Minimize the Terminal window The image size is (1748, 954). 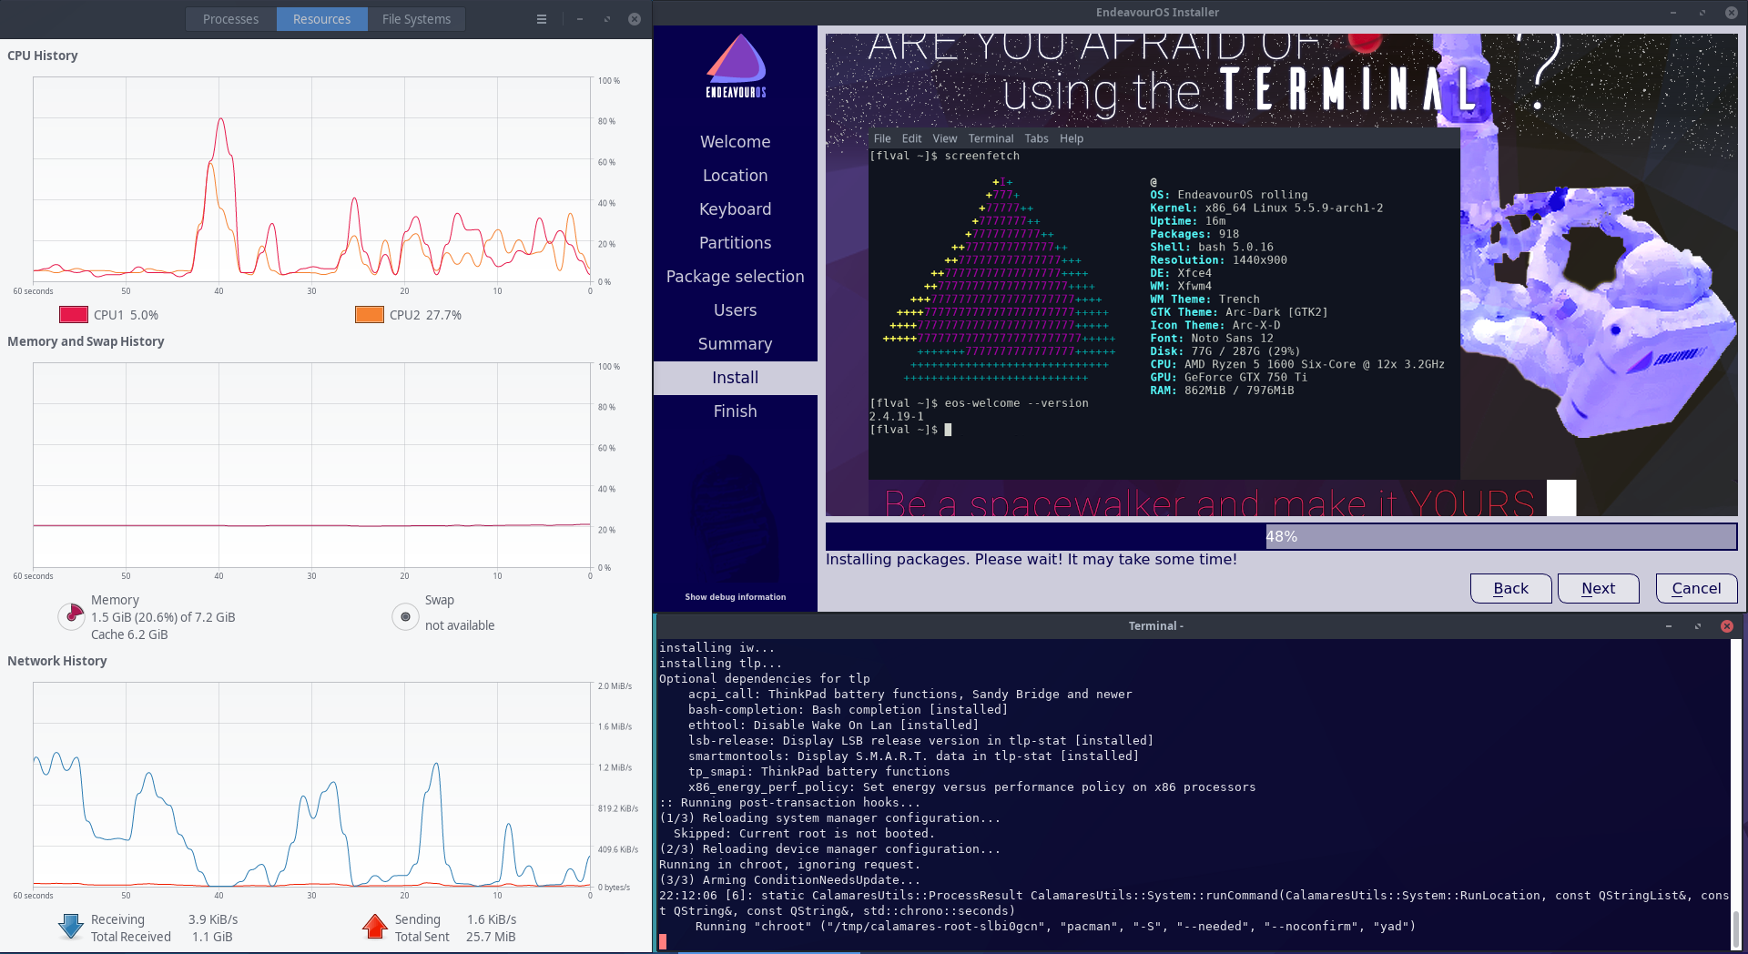point(1669,626)
